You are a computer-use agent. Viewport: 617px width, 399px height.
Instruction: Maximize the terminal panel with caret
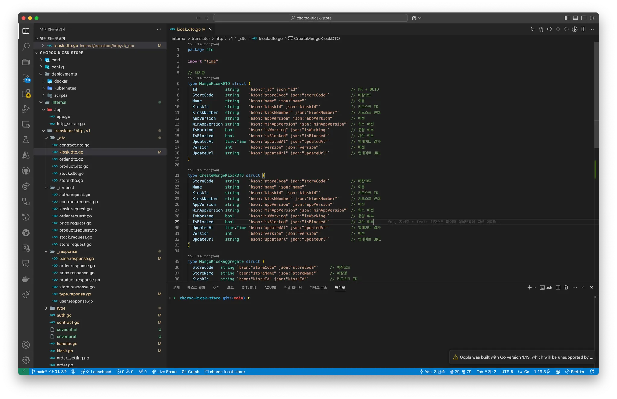pyautogui.click(x=583, y=287)
